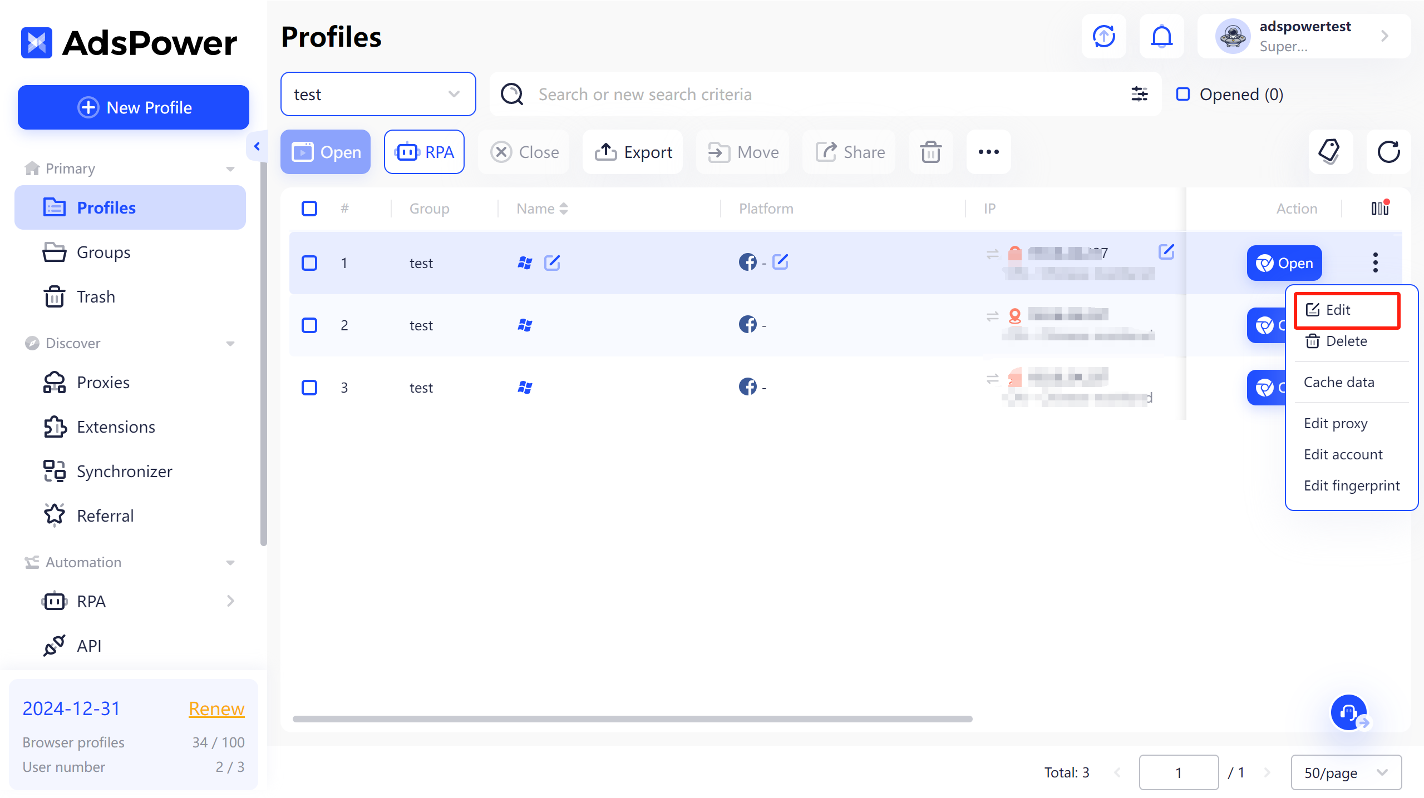Click the toolbar RPA button
The width and height of the screenshot is (1424, 798).
(424, 152)
